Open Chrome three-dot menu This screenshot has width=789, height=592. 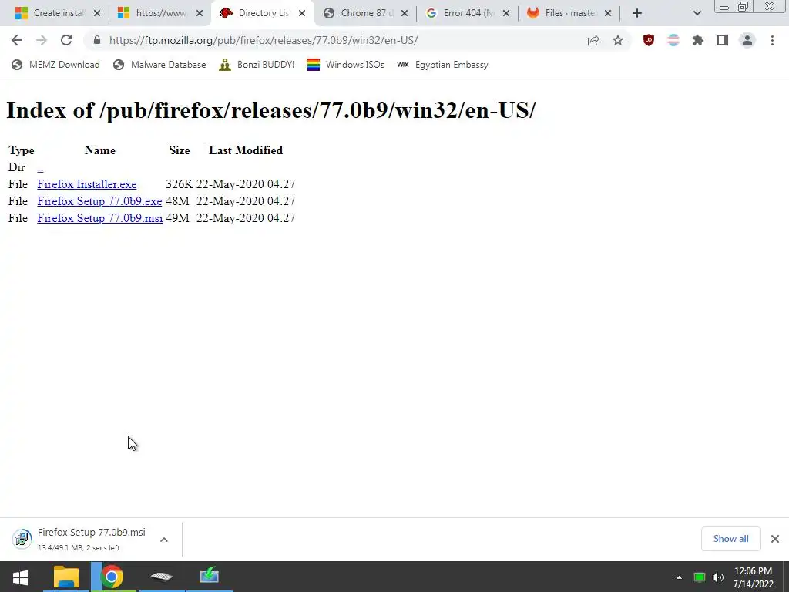point(772,40)
